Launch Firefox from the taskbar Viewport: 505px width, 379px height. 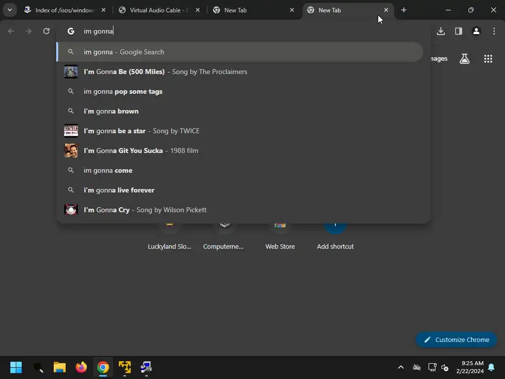coord(81,367)
